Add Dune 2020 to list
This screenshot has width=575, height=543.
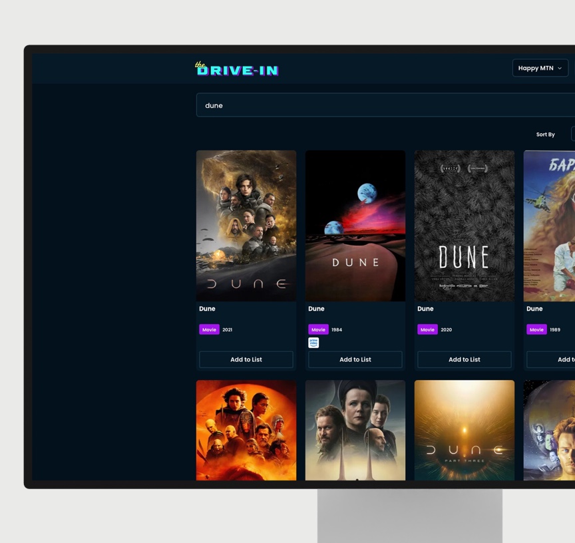point(465,360)
